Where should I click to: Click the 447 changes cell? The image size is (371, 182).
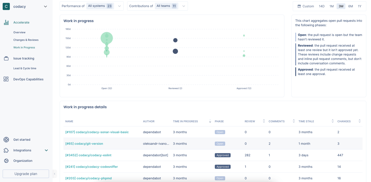tap(340, 155)
